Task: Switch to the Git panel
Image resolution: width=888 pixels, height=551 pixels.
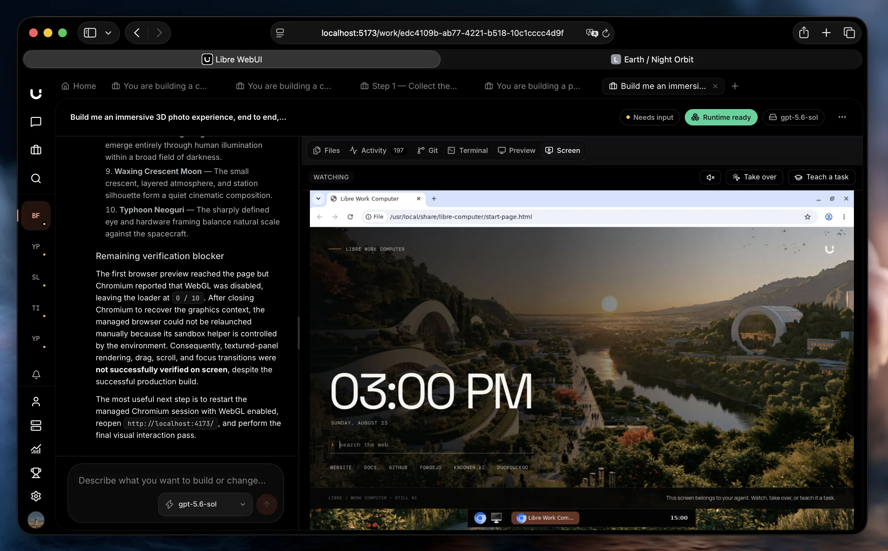Action: click(427, 150)
